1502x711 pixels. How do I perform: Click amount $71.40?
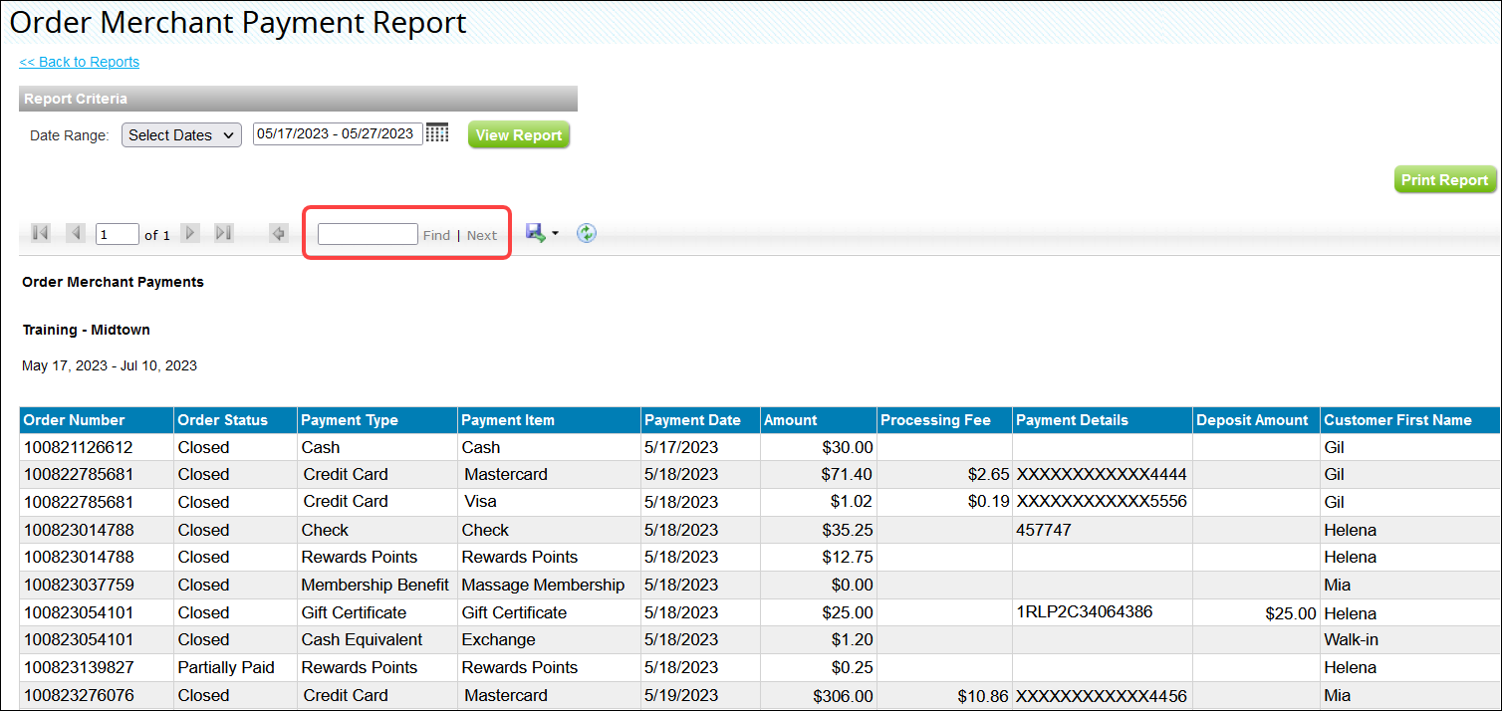848,475
